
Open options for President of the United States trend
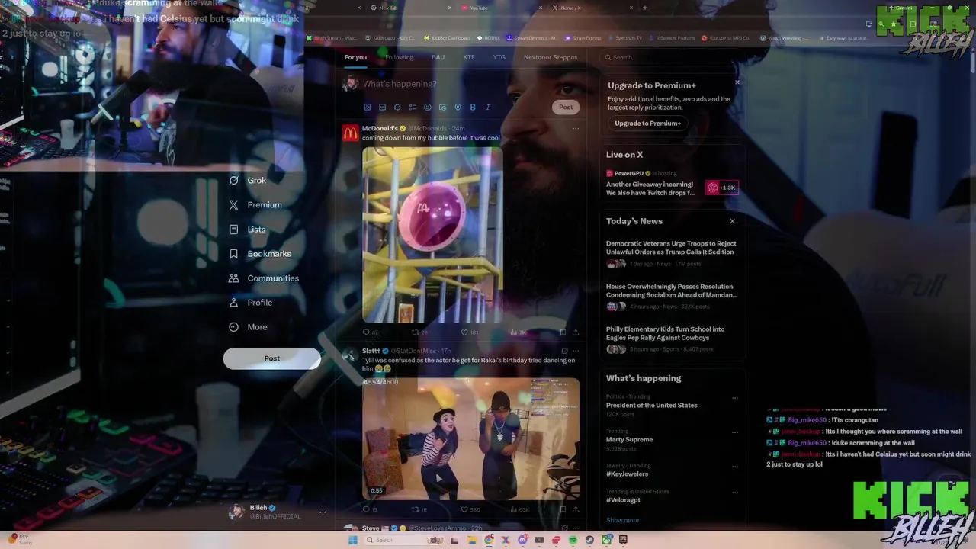point(735,398)
